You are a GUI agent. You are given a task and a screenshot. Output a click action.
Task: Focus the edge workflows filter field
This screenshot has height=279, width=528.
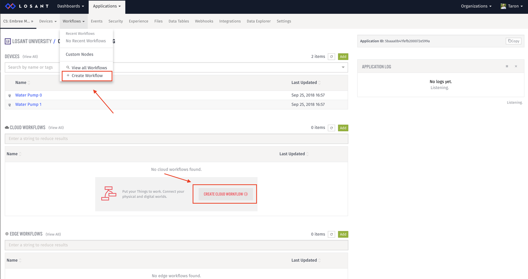176,245
